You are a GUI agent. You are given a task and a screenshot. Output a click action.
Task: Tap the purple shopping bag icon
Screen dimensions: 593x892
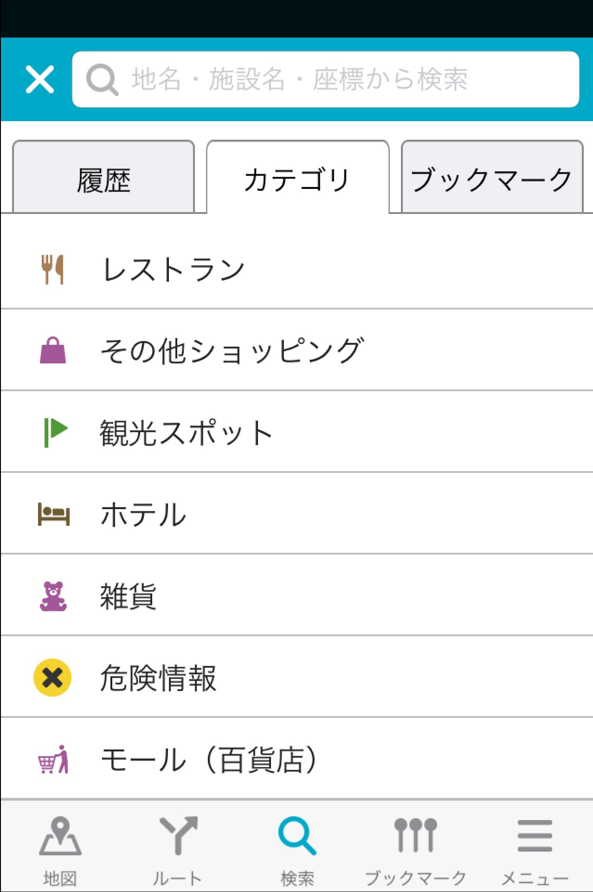[x=53, y=350]
